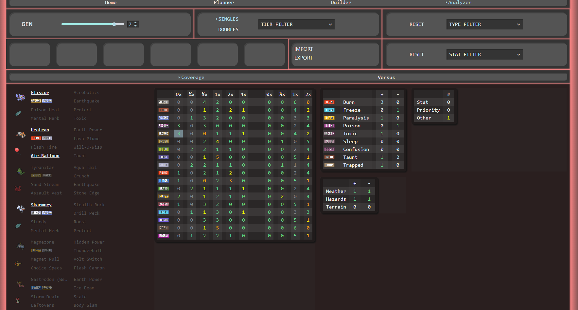Screen dimensions: 578x310
Task: Click the BUG type badge in coverage table
Action: pyautogui.click(x=164, y=149)
